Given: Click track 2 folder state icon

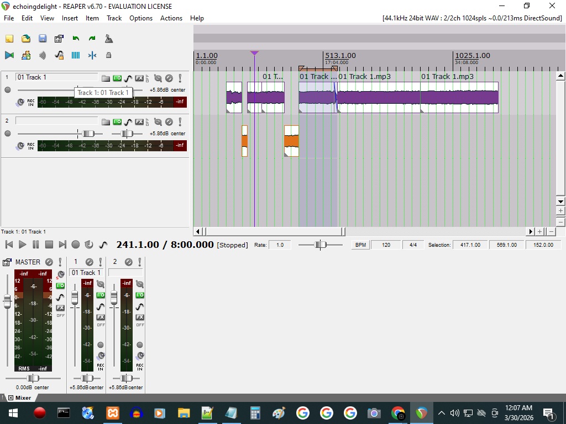Looking at the screenshot, I should click(x=106, y=122).
